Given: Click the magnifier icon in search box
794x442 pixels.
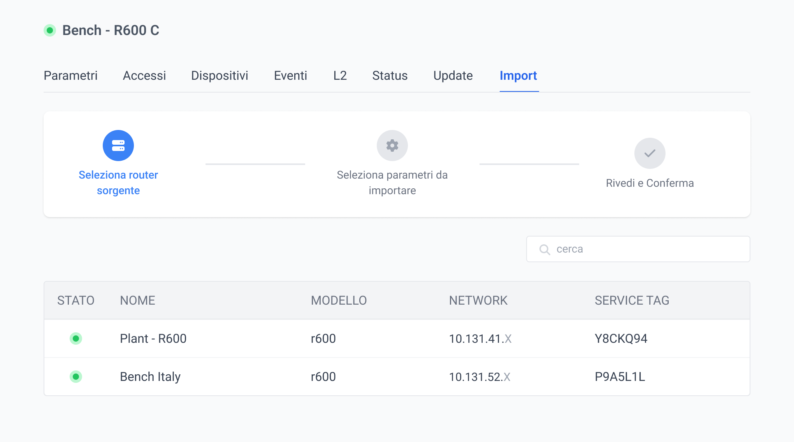Looking at the screenshot, I should point(545,249).
